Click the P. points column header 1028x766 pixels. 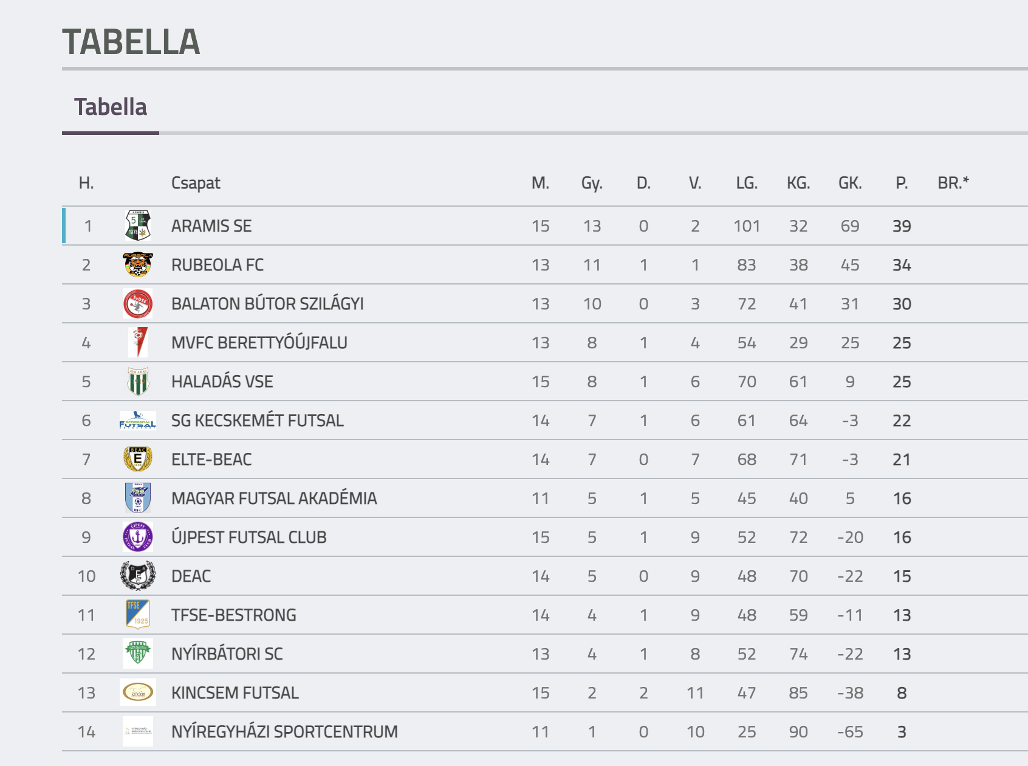[902, 183]
